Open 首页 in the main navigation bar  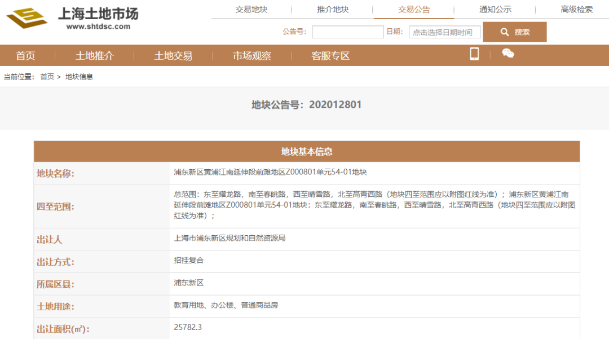25,56
